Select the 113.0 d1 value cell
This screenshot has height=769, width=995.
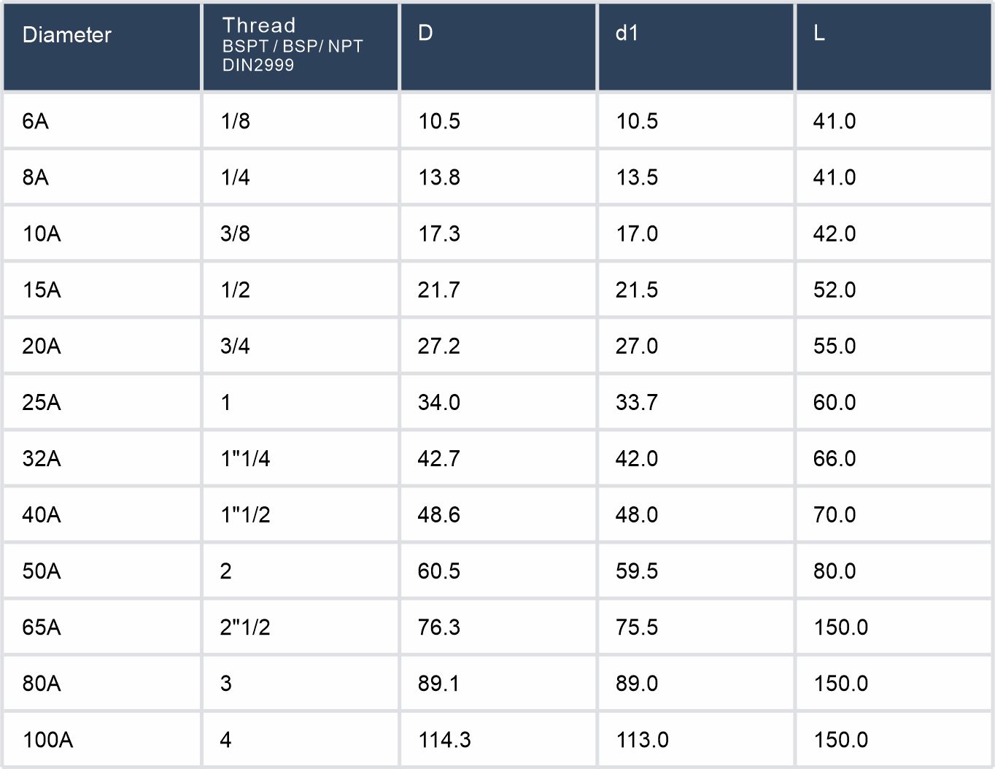point(642,740)
